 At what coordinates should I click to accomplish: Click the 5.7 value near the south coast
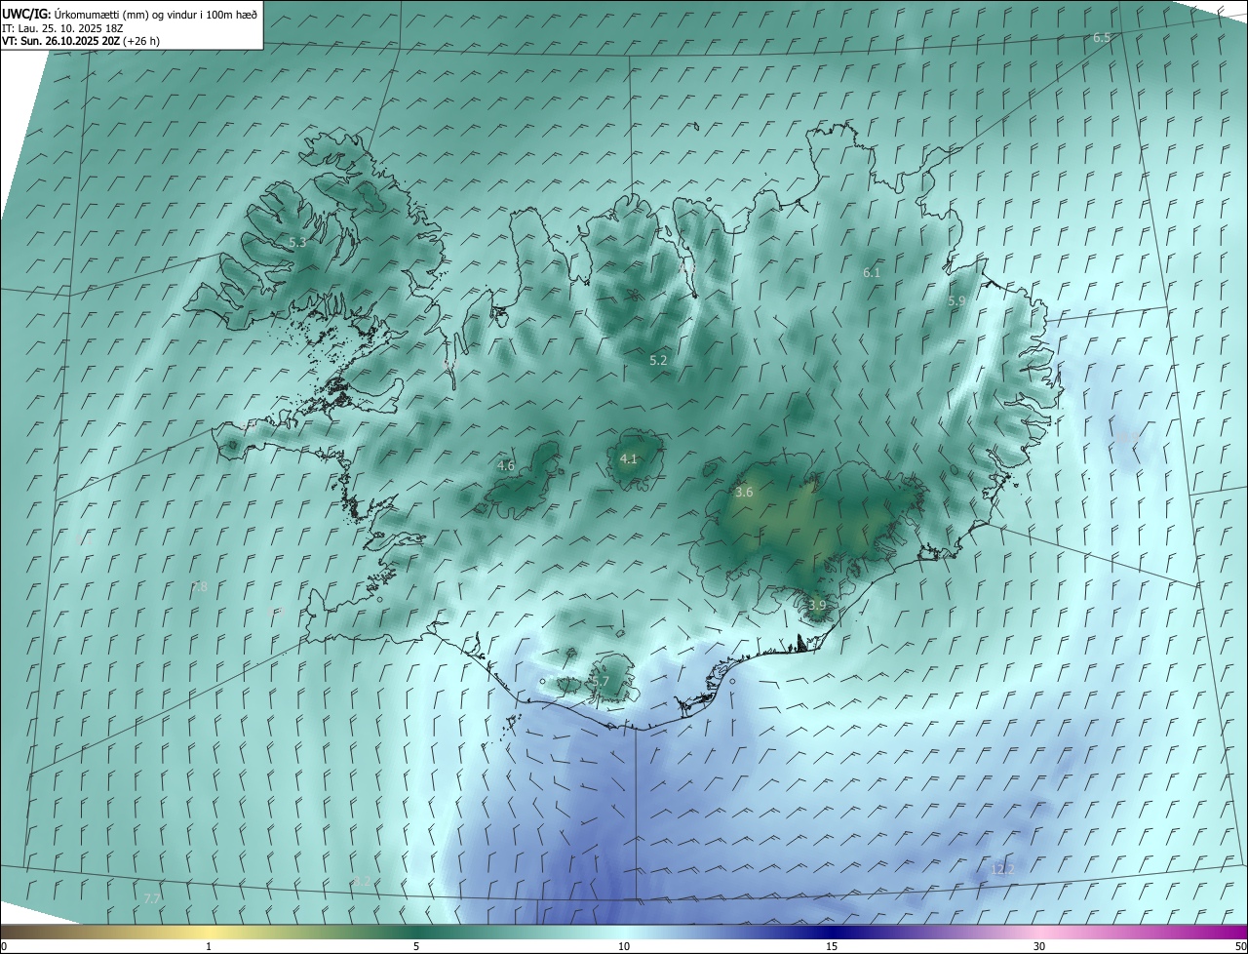(601, 682)
